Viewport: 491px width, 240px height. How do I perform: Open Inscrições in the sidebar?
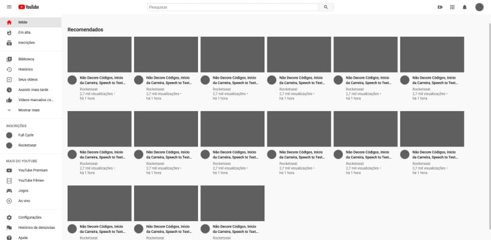pyautogui.click(x=26, y=43)
